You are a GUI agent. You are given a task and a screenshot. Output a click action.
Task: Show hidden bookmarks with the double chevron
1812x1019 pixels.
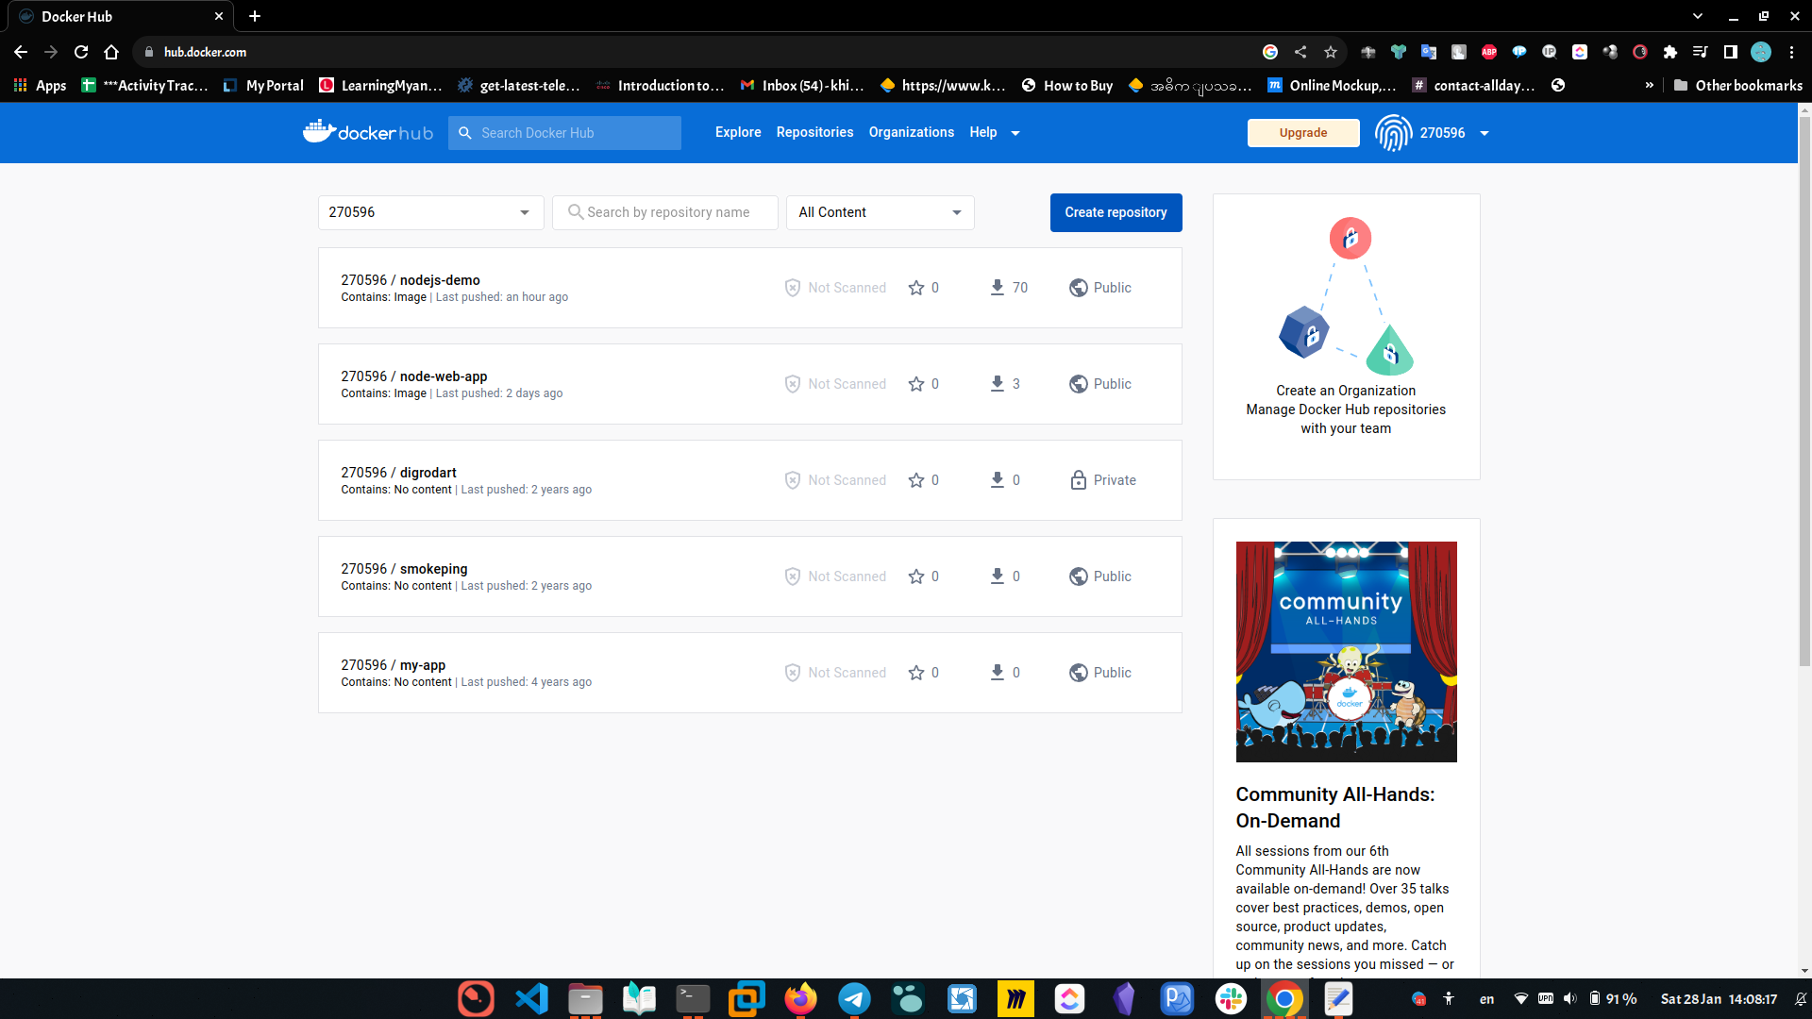(1650, 85)
